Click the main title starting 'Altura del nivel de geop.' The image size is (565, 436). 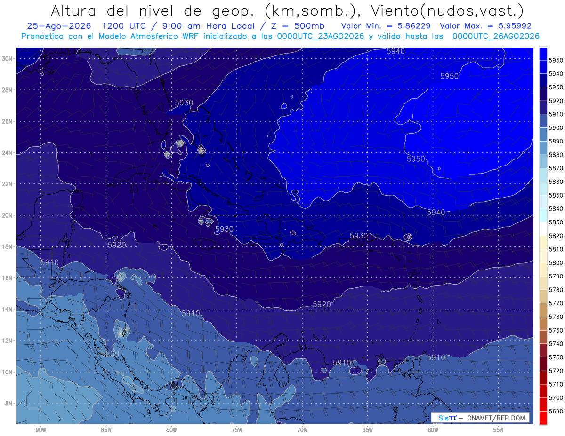coord(287,10)
